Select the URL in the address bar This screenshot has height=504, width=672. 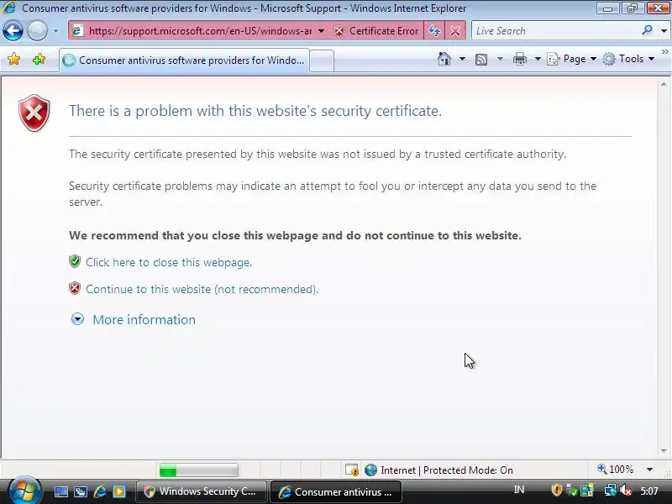(x=200, y=31)
